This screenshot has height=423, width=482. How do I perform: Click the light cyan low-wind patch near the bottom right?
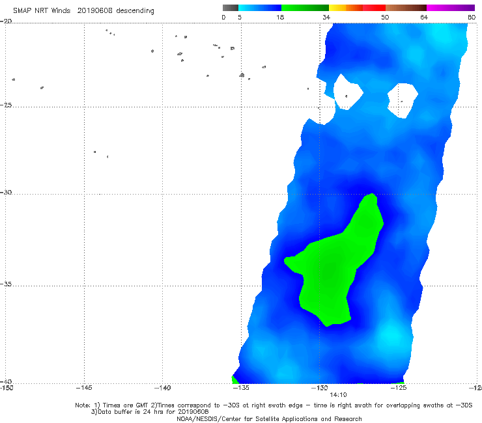392,335
